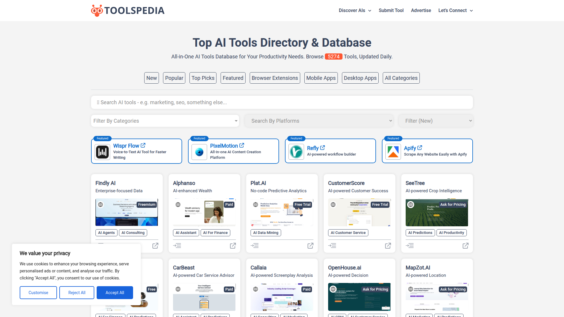Open the MapZot.AI title link
This screenshot has height=317, width=564.
(x=418, y=268)
